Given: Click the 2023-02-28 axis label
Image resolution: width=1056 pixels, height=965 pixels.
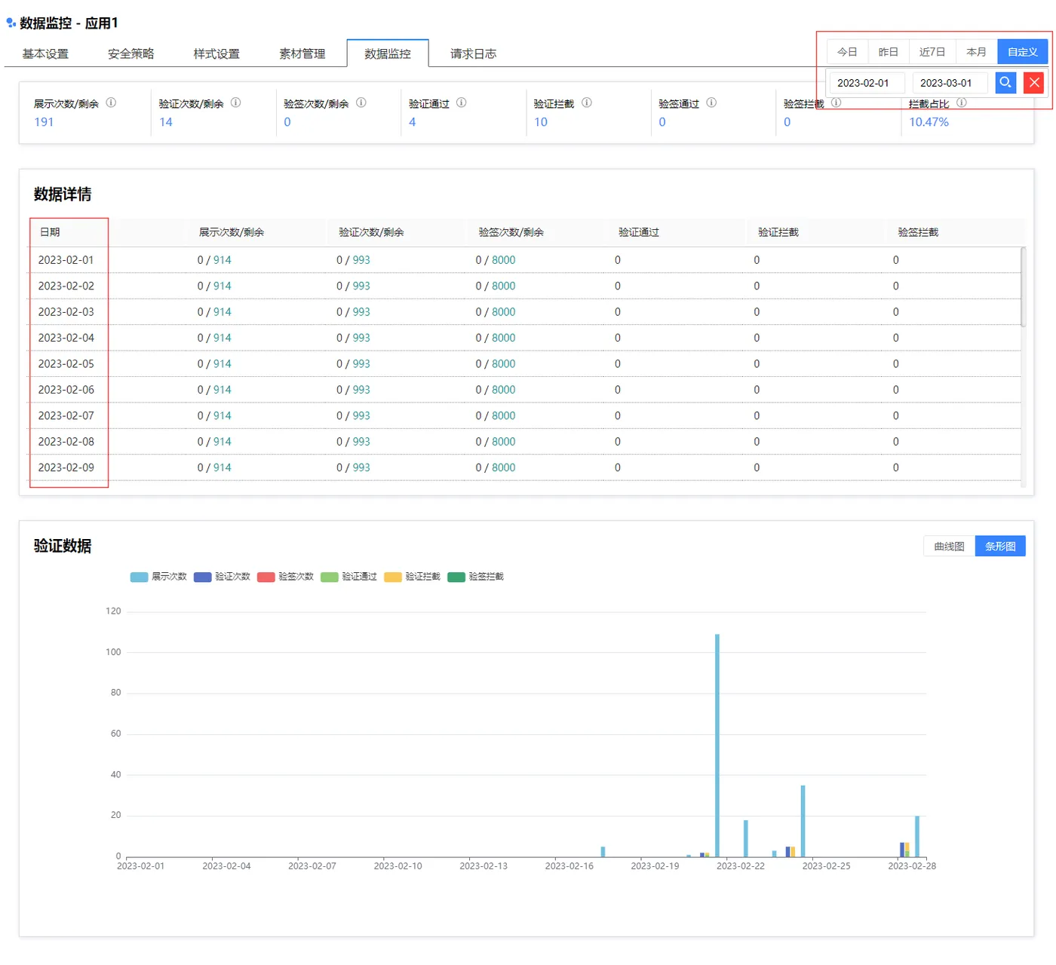Looking at the screenshot, I should pyautogui.click(x=912, y=866).
